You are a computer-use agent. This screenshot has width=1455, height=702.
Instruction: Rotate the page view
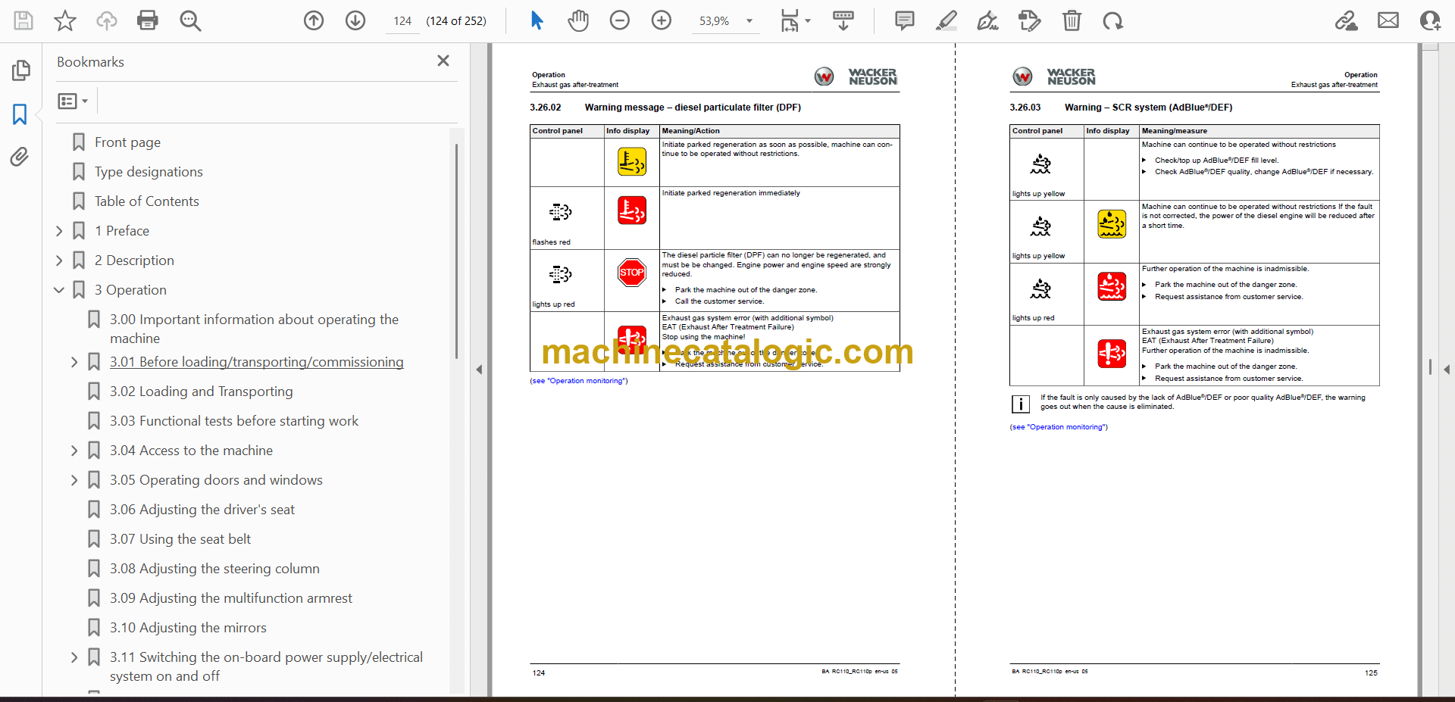click(1112, 20)
